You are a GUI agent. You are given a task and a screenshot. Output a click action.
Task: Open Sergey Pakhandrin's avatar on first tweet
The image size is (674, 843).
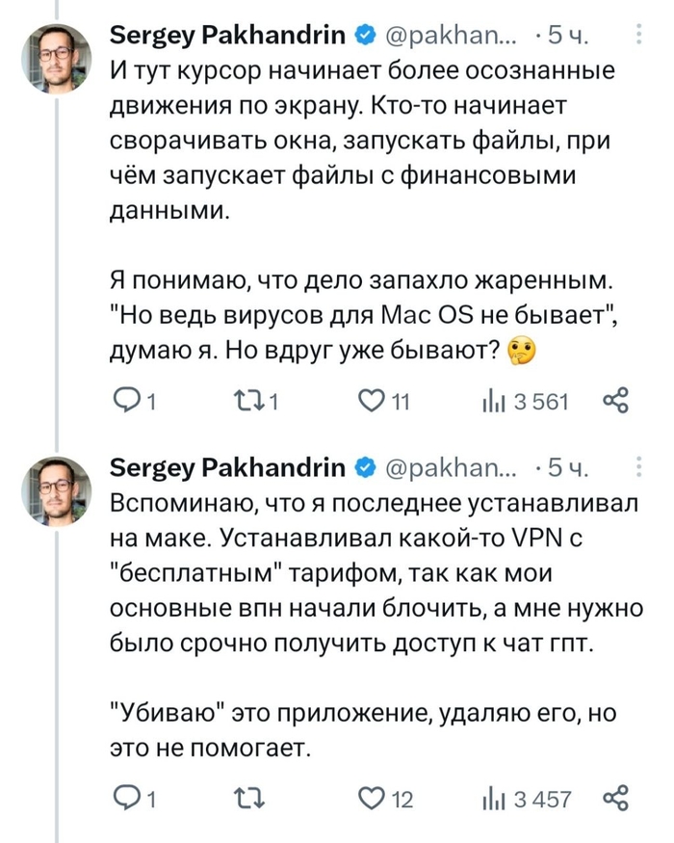57,58
